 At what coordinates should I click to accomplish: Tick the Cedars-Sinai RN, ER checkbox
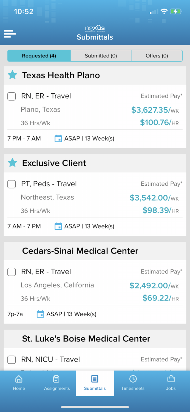tap(11, 272)
